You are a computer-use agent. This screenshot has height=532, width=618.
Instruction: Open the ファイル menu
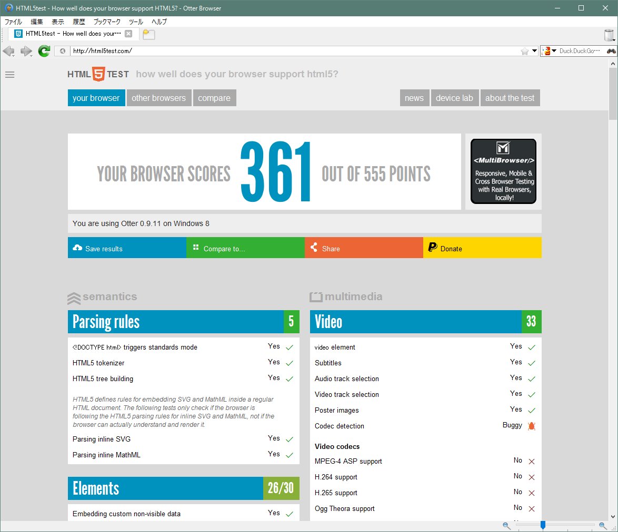click(x=13, y=22)
